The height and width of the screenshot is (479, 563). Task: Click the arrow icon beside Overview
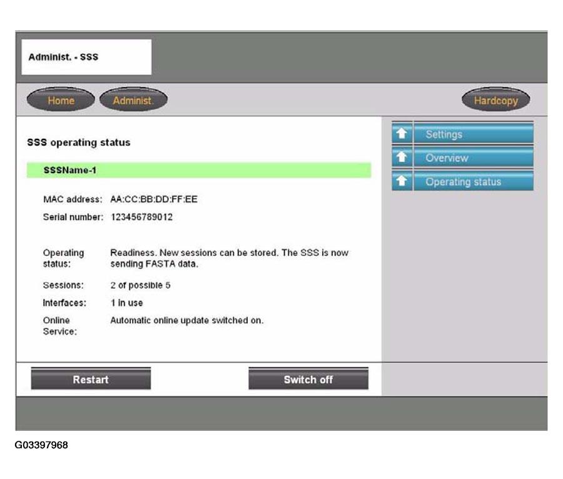pyautogui.click(x=402, y=158)
